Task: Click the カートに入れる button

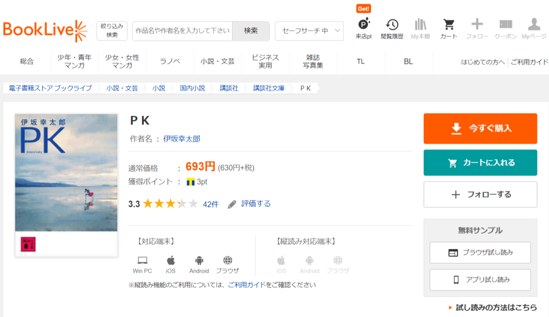Action: 480,163
